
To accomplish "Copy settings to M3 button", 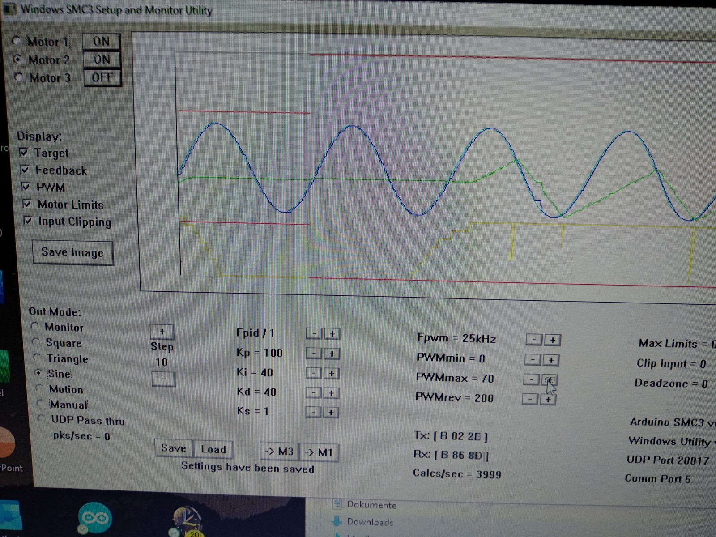I will 279,452.
